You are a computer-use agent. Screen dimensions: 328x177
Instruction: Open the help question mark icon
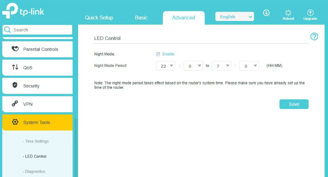tap(314, 37)
